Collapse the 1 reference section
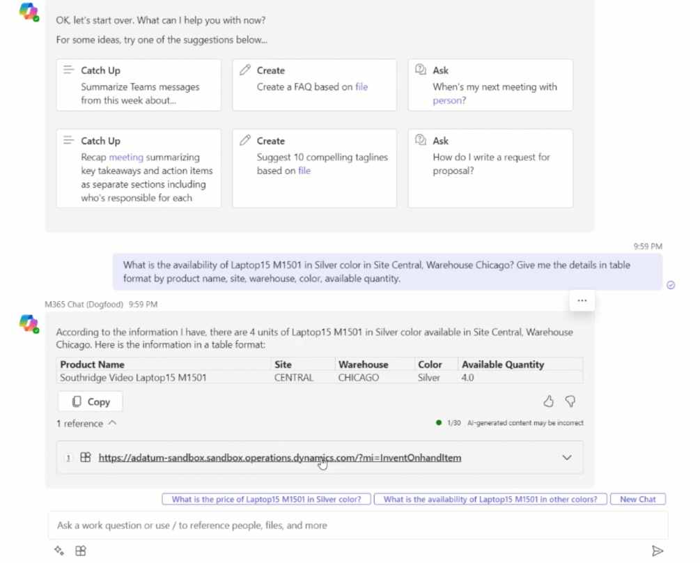 [x=86, y=423]
